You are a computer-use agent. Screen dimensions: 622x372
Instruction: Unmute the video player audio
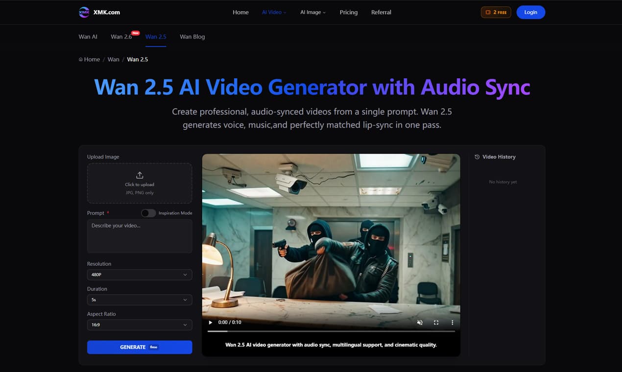(420, 322)
